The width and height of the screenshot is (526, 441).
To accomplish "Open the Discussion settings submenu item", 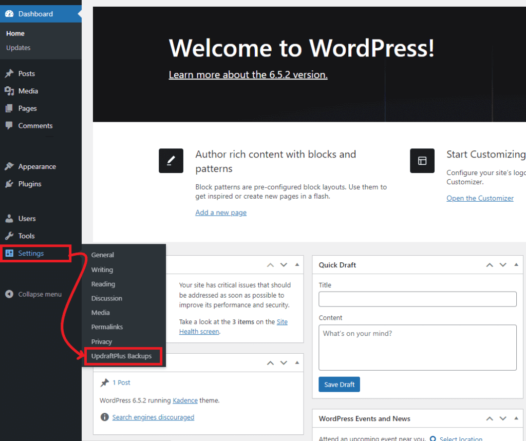I will (x=107, y=298).
